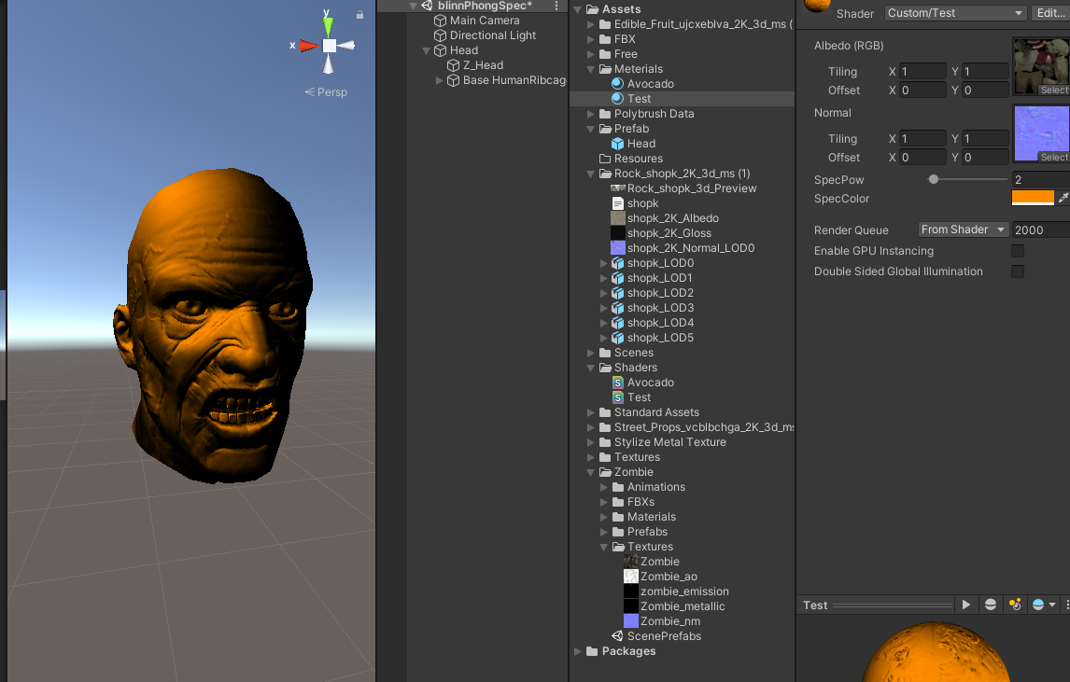Select the Test shader icon
Screen dimensions: 1070x682
pos(617,397)
